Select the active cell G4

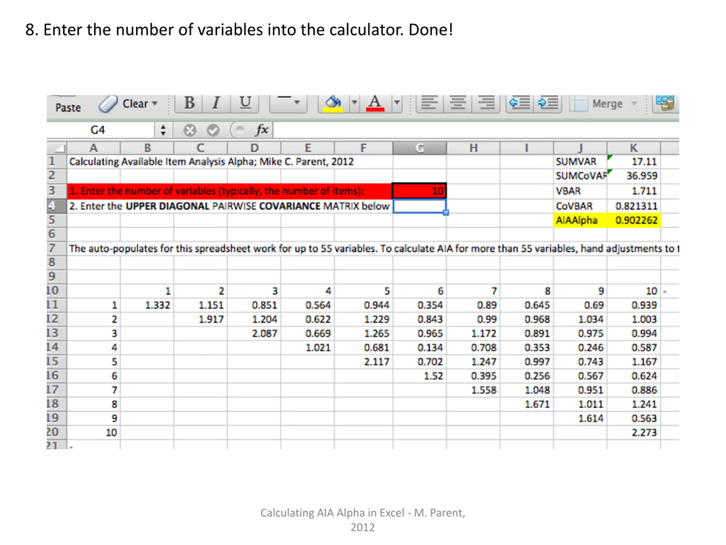pyautogui.click(x=419, y=206)
